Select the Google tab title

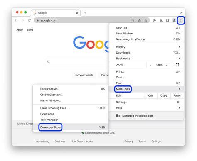(x=42, y=13)
